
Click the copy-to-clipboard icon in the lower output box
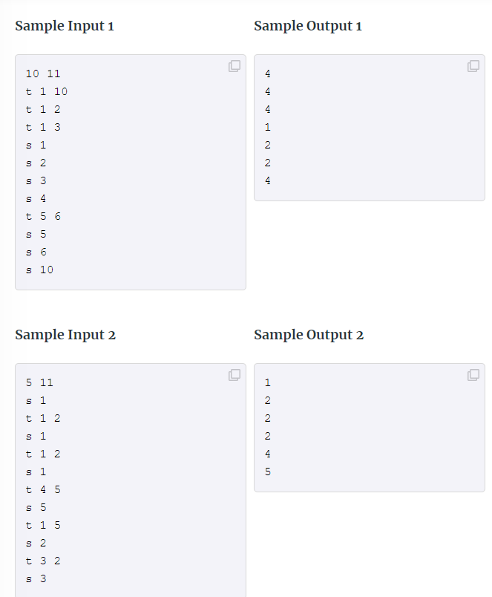(x=473, y=375)
